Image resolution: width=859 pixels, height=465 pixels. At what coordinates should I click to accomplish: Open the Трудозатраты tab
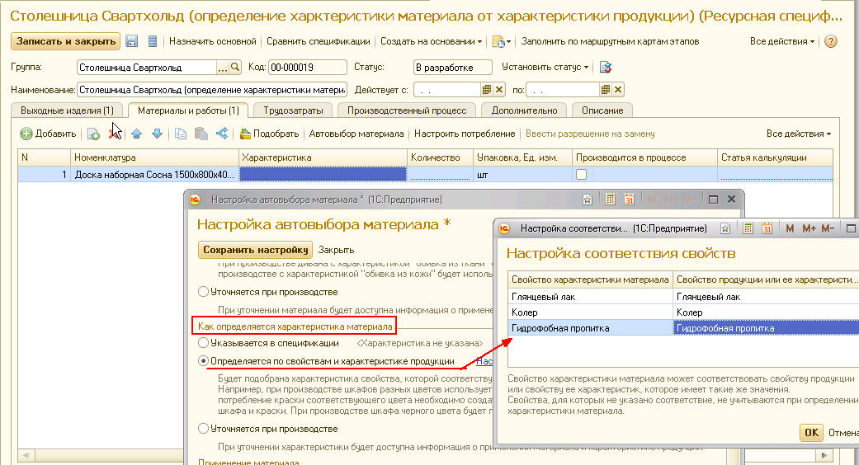pos(293,110)
